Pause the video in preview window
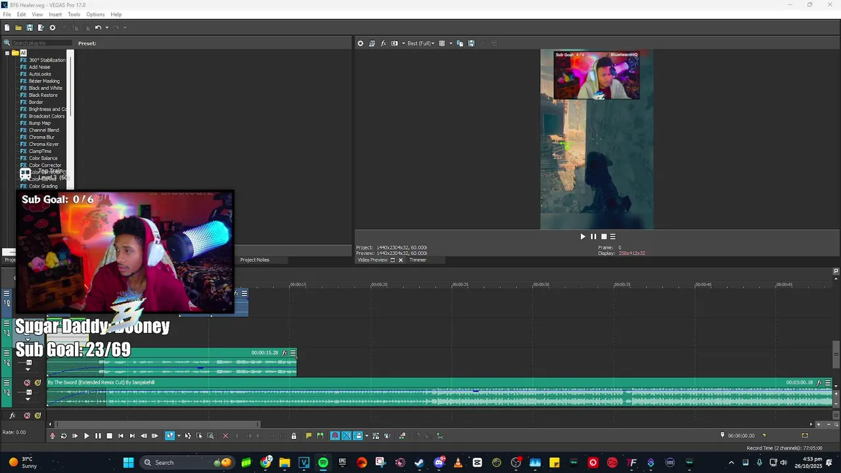This screenshot has width=841, height=473. [593, 236]
